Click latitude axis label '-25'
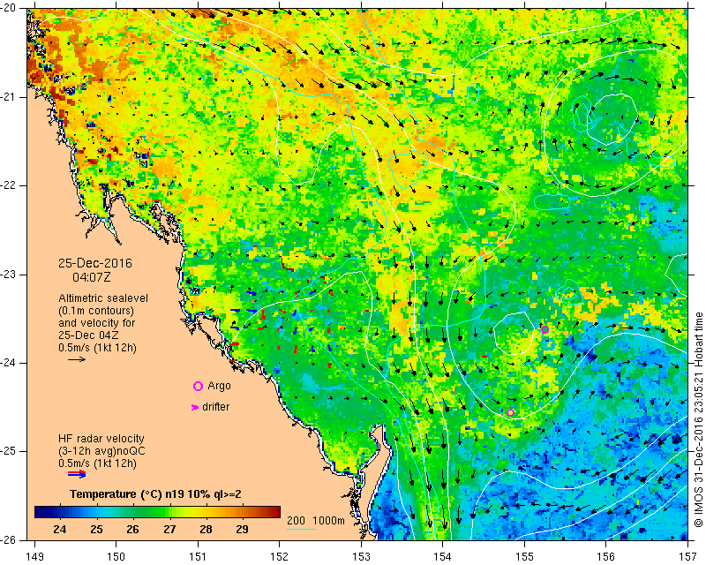This screenshot has width=706, height=565. pyautogui.click(x=8, y=451)
